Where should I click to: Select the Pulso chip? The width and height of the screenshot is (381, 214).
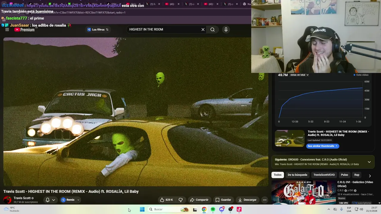(344, 175)
